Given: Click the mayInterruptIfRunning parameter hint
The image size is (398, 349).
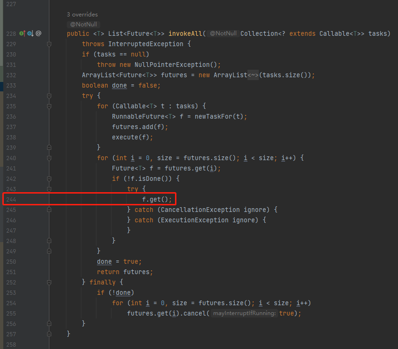Looking at the screenshot, I should 244,313.
